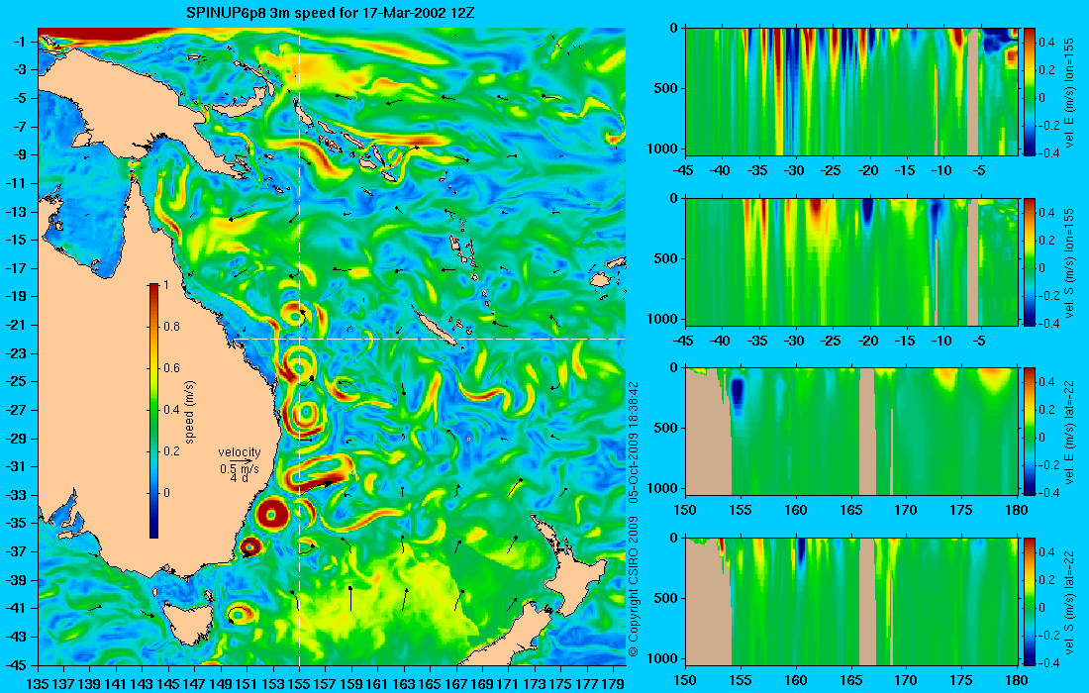Click the "0.6" tick on speed colorbar
1089x693 pixels.
tap(171, 368)
